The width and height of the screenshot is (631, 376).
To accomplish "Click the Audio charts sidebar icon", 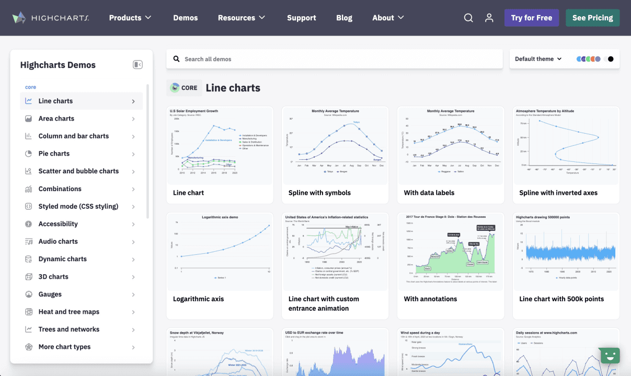I will click(29, 242).
